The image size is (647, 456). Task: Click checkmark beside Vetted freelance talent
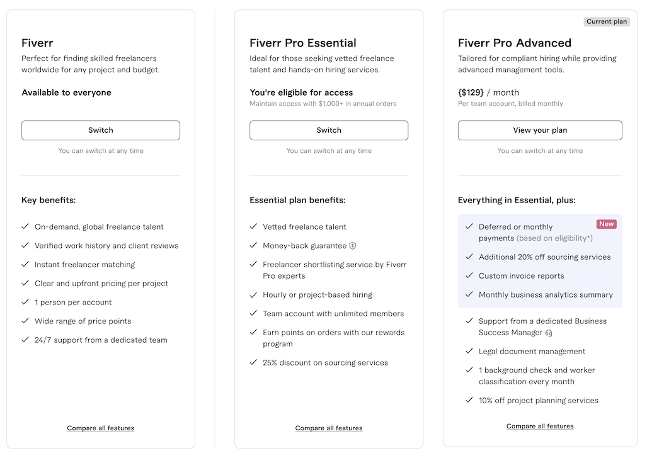253,226
